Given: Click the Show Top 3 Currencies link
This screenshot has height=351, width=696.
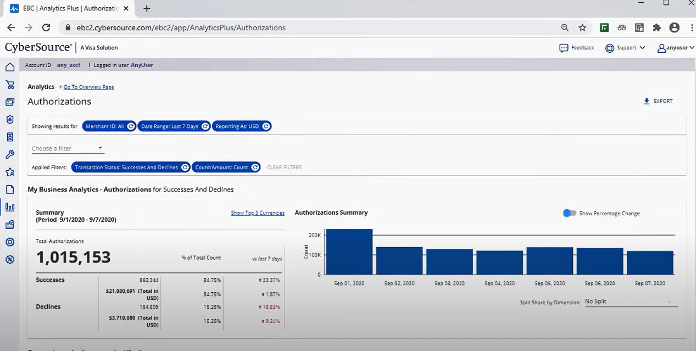Looking at the screenshot, I should click(x=258, y=213).
